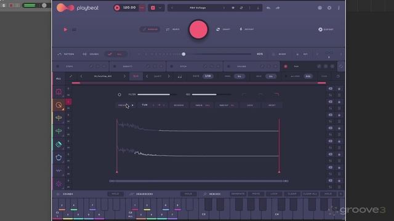Toggle Hold in the Sequencers keyboard section

(188, 194)
